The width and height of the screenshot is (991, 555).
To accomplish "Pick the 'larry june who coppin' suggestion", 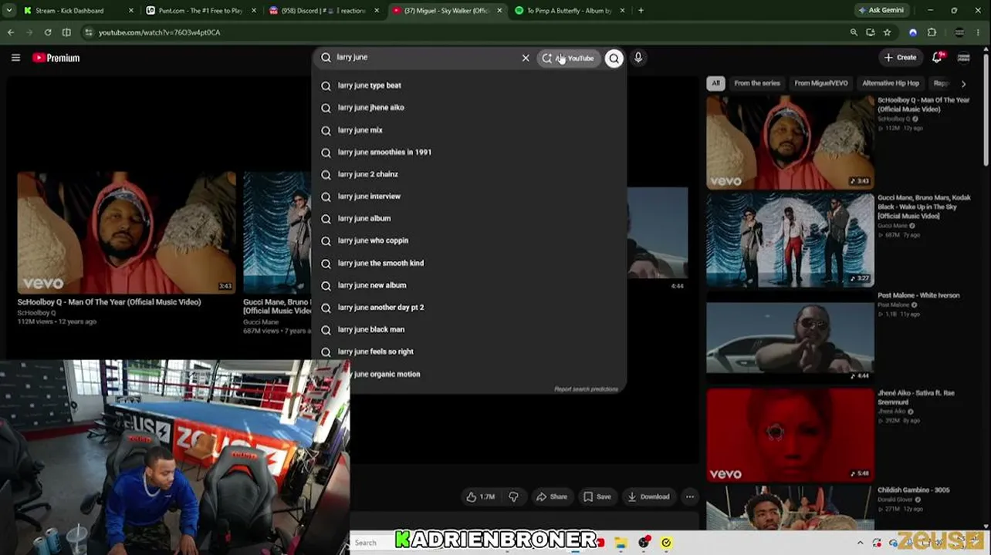I will pyautogui.click(x=469, y=240).
